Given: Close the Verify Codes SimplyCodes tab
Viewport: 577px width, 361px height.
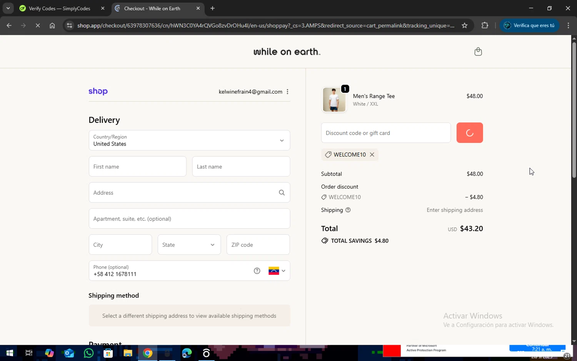Looking at the screenshot, I should click(x=103, y=8).
